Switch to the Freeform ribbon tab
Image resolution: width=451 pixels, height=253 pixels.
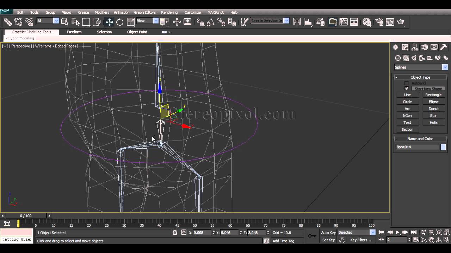coord(74,32)
